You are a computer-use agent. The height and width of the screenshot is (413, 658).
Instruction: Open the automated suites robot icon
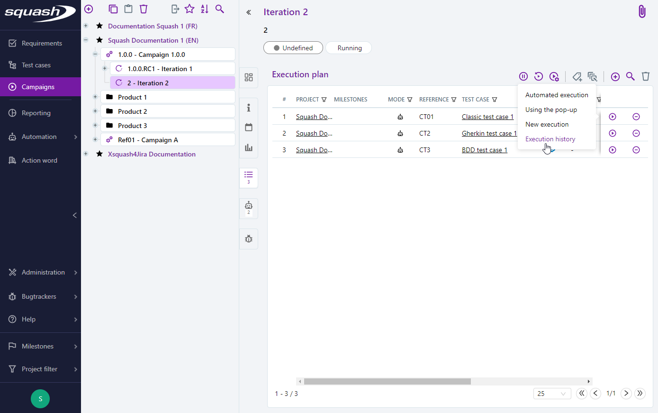coord(249,205)
